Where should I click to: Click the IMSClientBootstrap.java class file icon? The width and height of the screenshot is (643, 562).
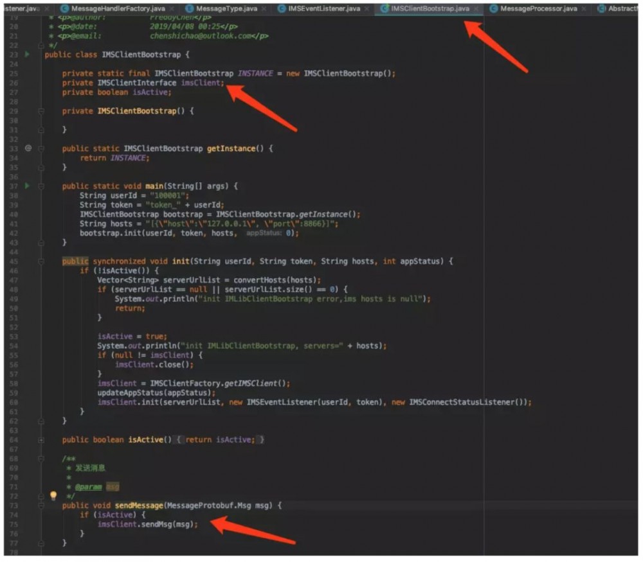coord(384,8)
